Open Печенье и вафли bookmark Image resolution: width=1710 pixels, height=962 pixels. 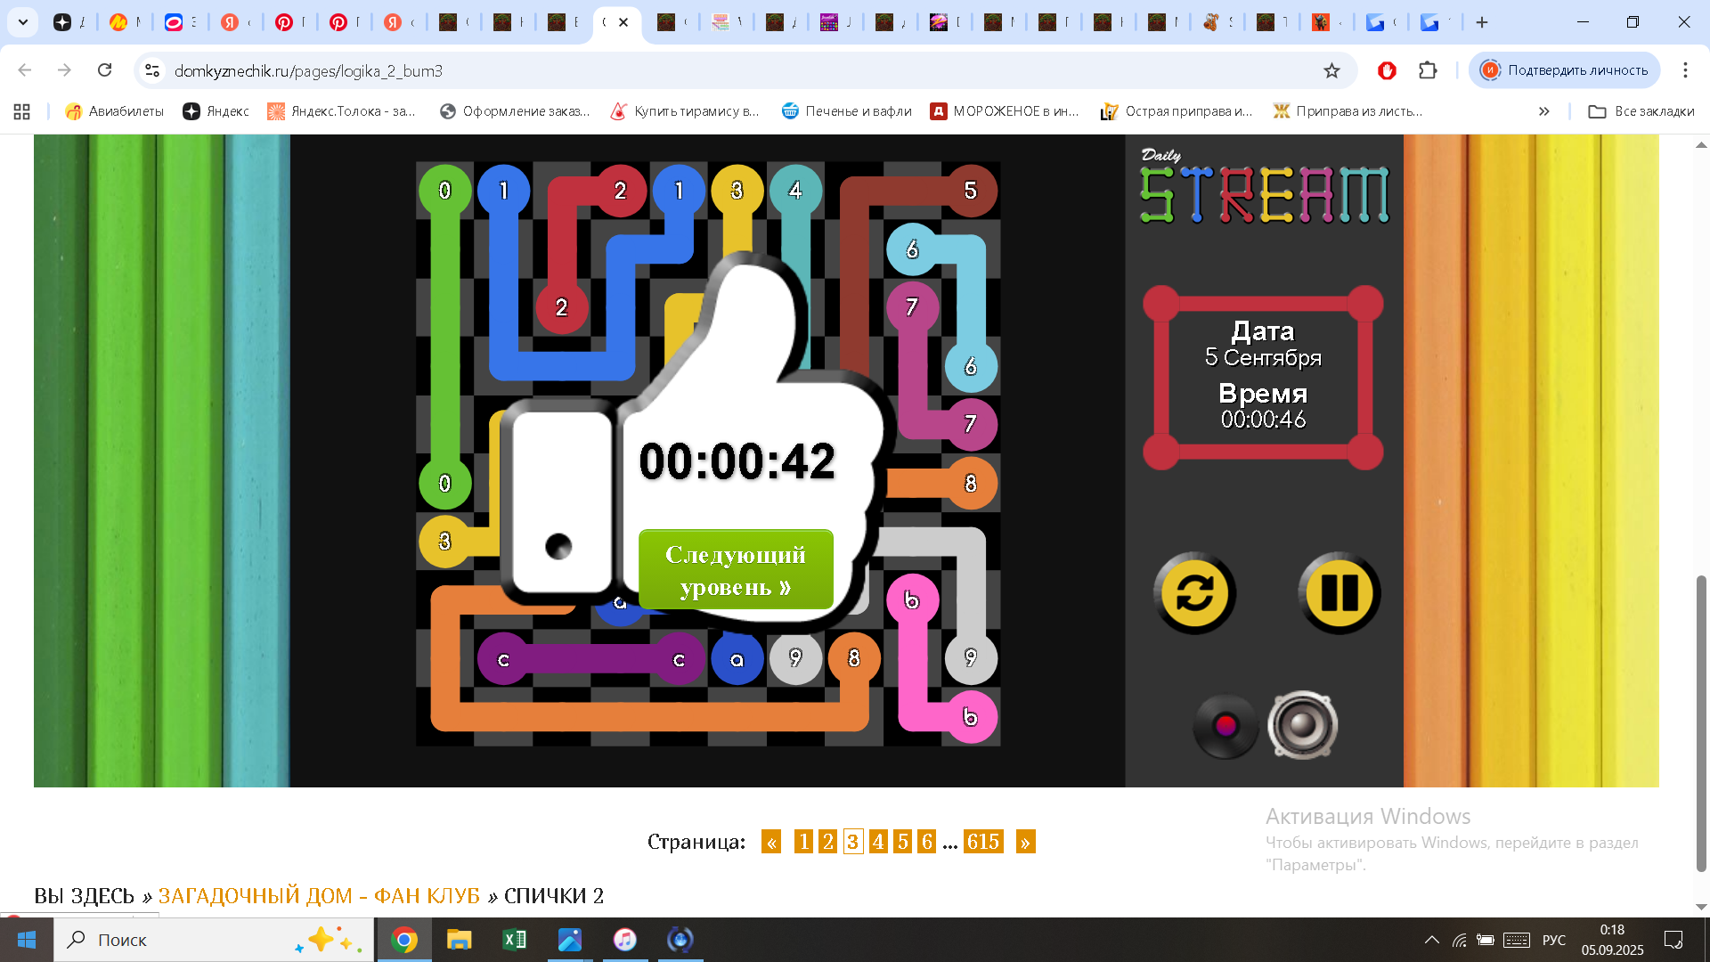(847, 111)
